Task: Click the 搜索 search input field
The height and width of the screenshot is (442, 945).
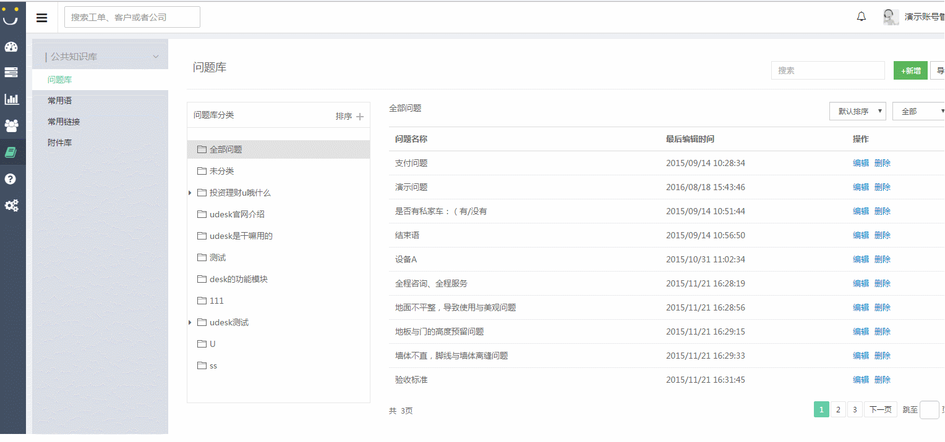Action: (x=827, y=70)
